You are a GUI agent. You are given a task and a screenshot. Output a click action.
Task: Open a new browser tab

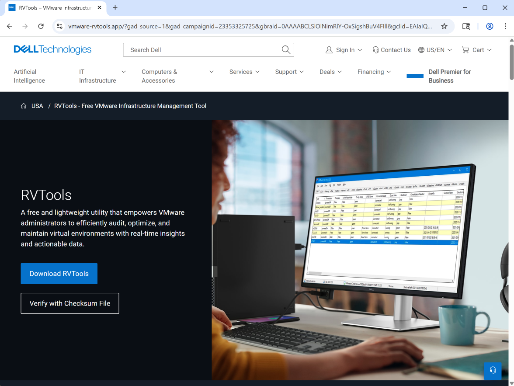[x=115, y=7]
